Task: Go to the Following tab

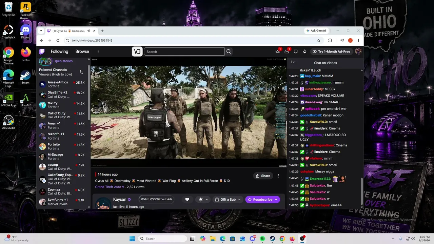Action: click(x=59, y=52)
